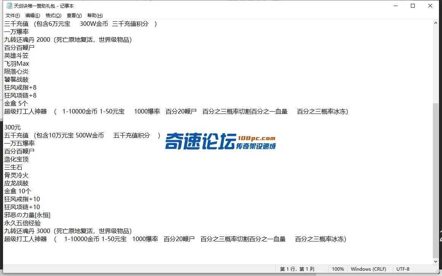Click the line 骨灵冷火
This screenshot has width=442, height=276.
(16, 175)
